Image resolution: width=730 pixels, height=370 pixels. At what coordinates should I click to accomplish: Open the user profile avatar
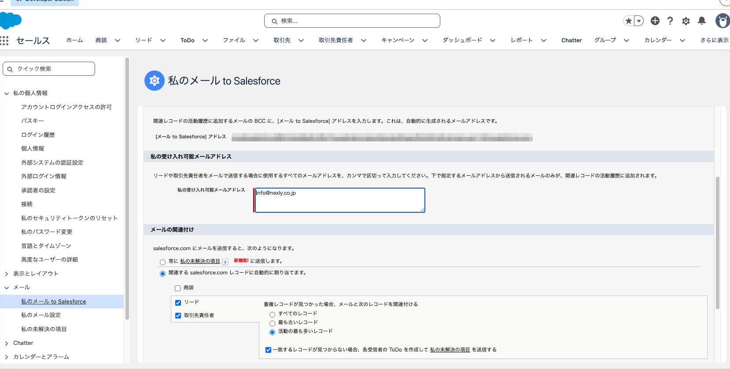(x=723, y=21)
